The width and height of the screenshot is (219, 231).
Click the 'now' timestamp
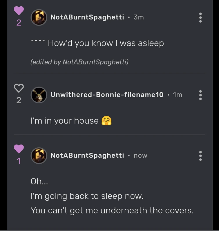tap(140, 156)
